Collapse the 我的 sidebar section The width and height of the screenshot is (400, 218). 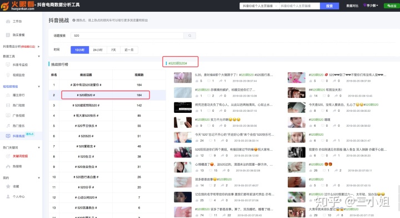[39, 177]
